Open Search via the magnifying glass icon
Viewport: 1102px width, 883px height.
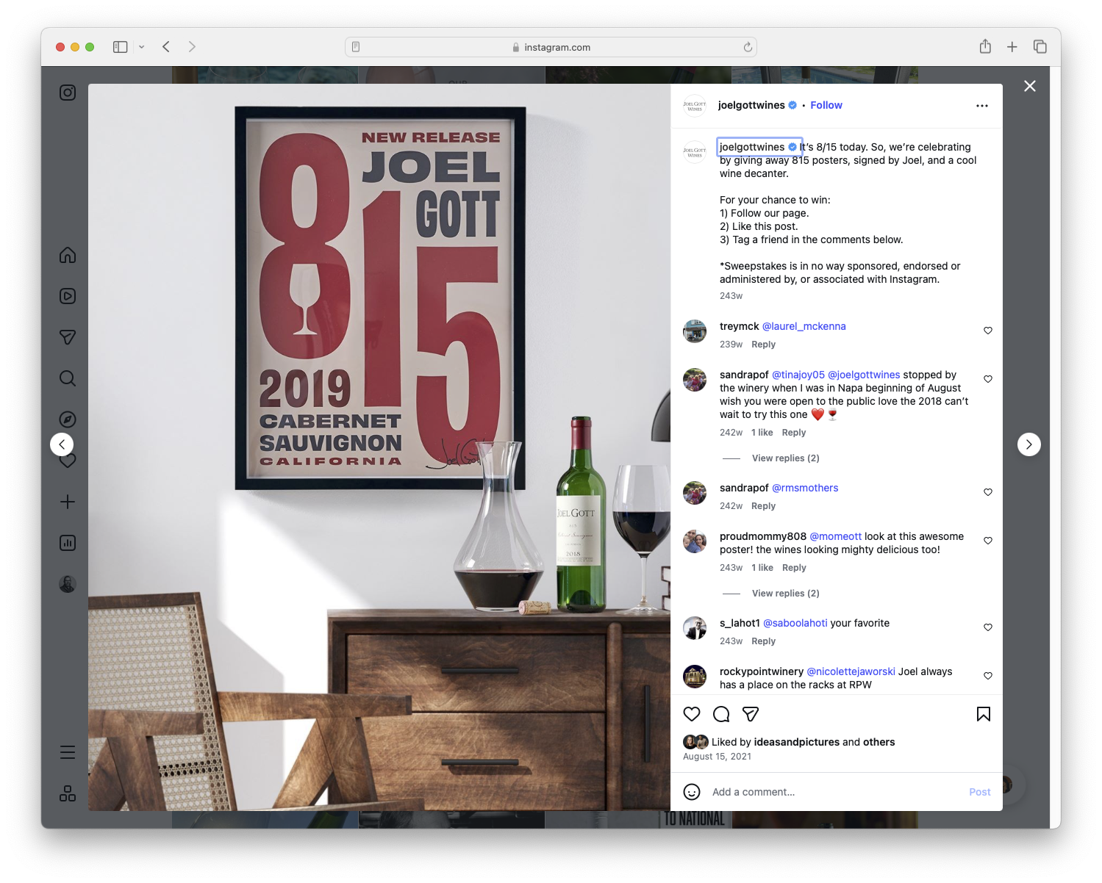click(67, 378)
